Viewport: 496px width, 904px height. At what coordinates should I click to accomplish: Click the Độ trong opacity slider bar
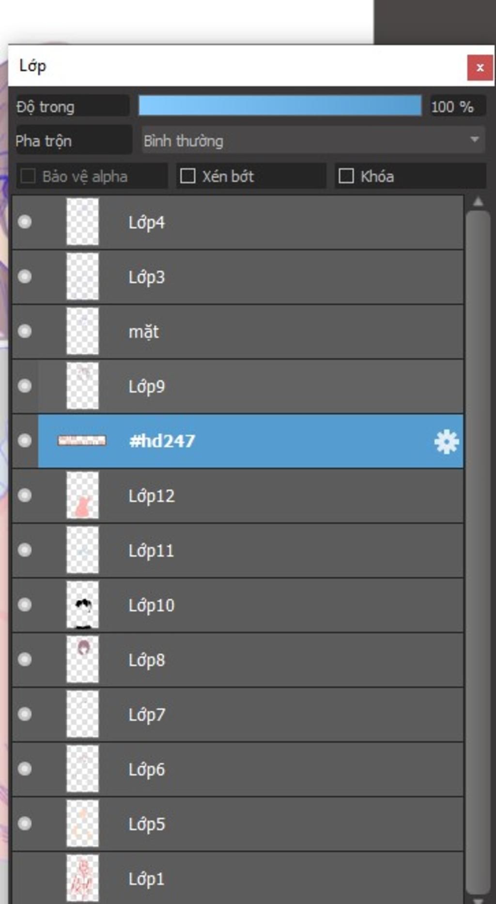[280, 105]
